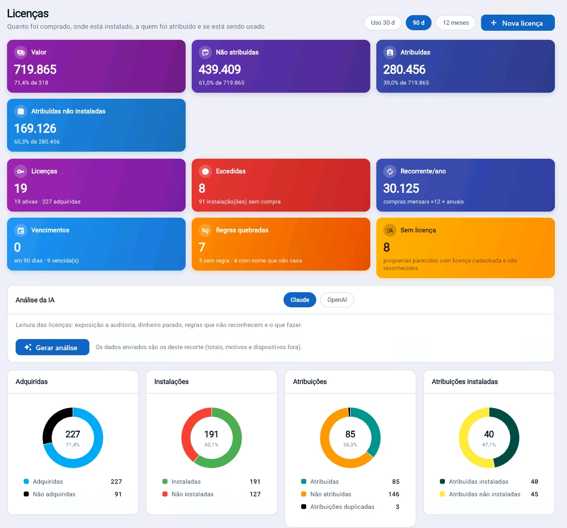Viewport: 567px width, 528px height.
Task: Select the 90 d period filter
Action: (418, 23)
